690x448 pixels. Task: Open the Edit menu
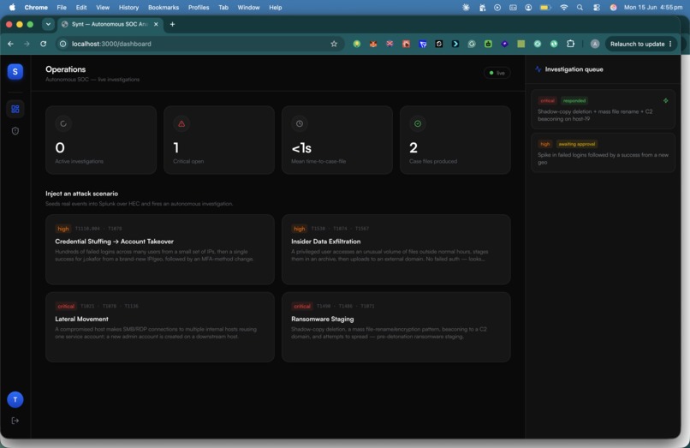pyautogui.click(x=81, y=8)
